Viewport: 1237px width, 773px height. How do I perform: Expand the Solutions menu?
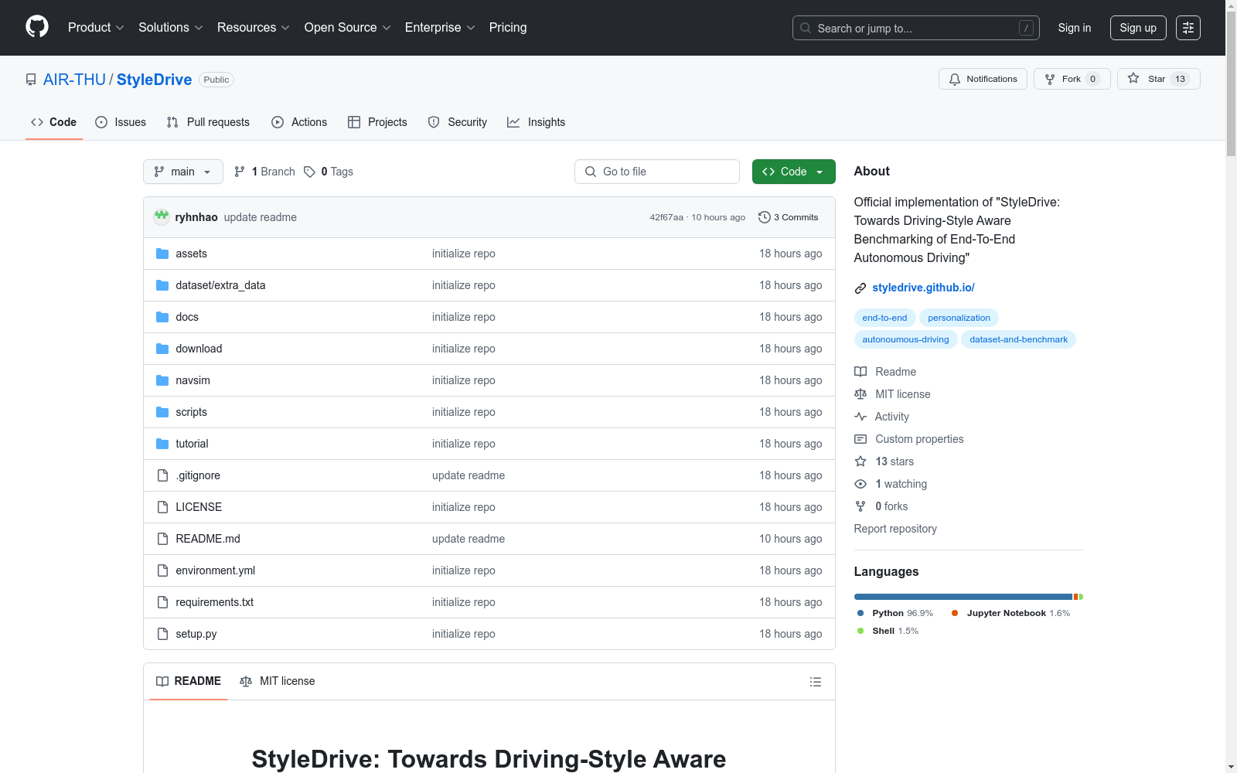click(x=171, y=27)
